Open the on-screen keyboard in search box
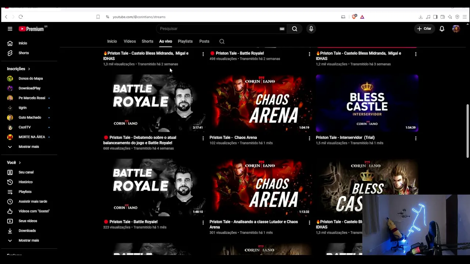 (282, 29)
